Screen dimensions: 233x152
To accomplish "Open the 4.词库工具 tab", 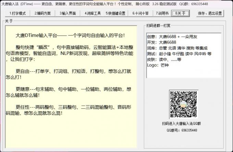I will point(92,13).
